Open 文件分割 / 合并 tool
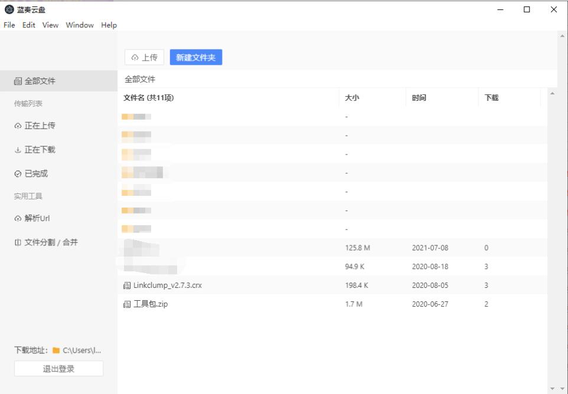 [50, 242]
